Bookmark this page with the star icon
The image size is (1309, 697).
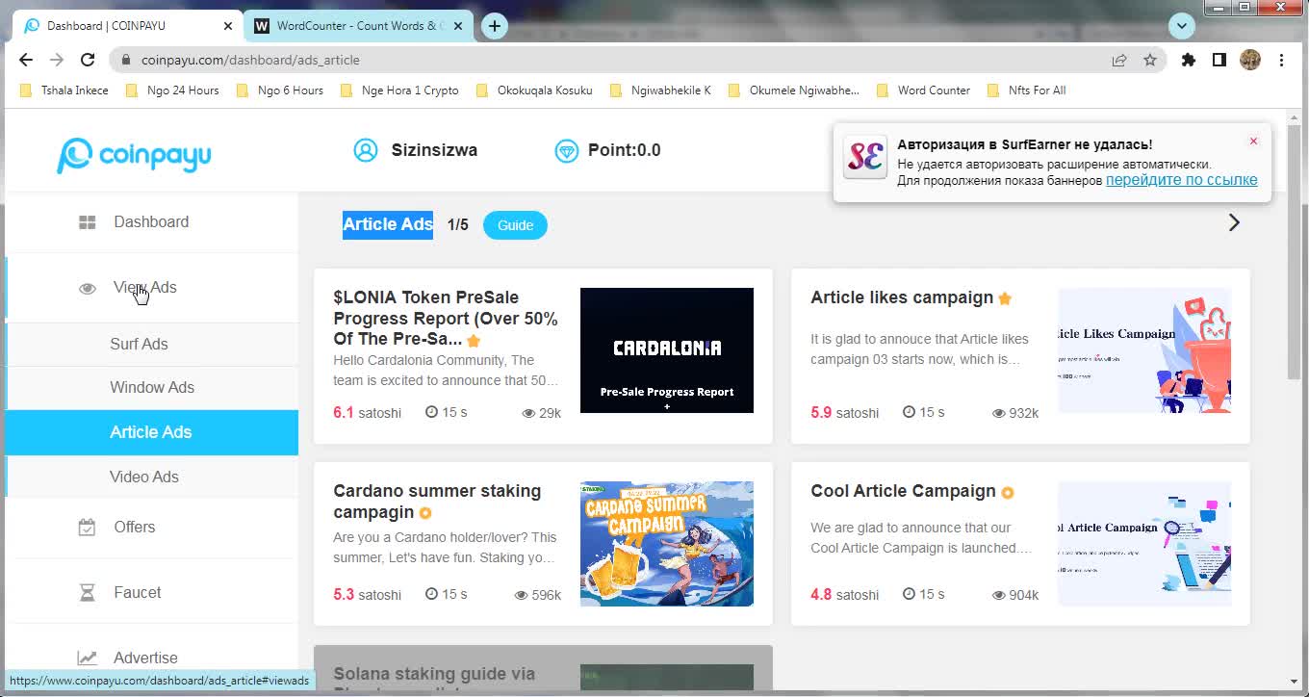[x=1150, y=60]
